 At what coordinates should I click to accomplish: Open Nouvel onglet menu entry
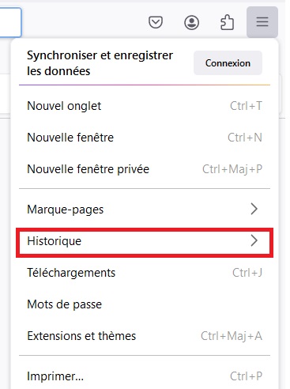pyautogui.click(x=145, y=106)
